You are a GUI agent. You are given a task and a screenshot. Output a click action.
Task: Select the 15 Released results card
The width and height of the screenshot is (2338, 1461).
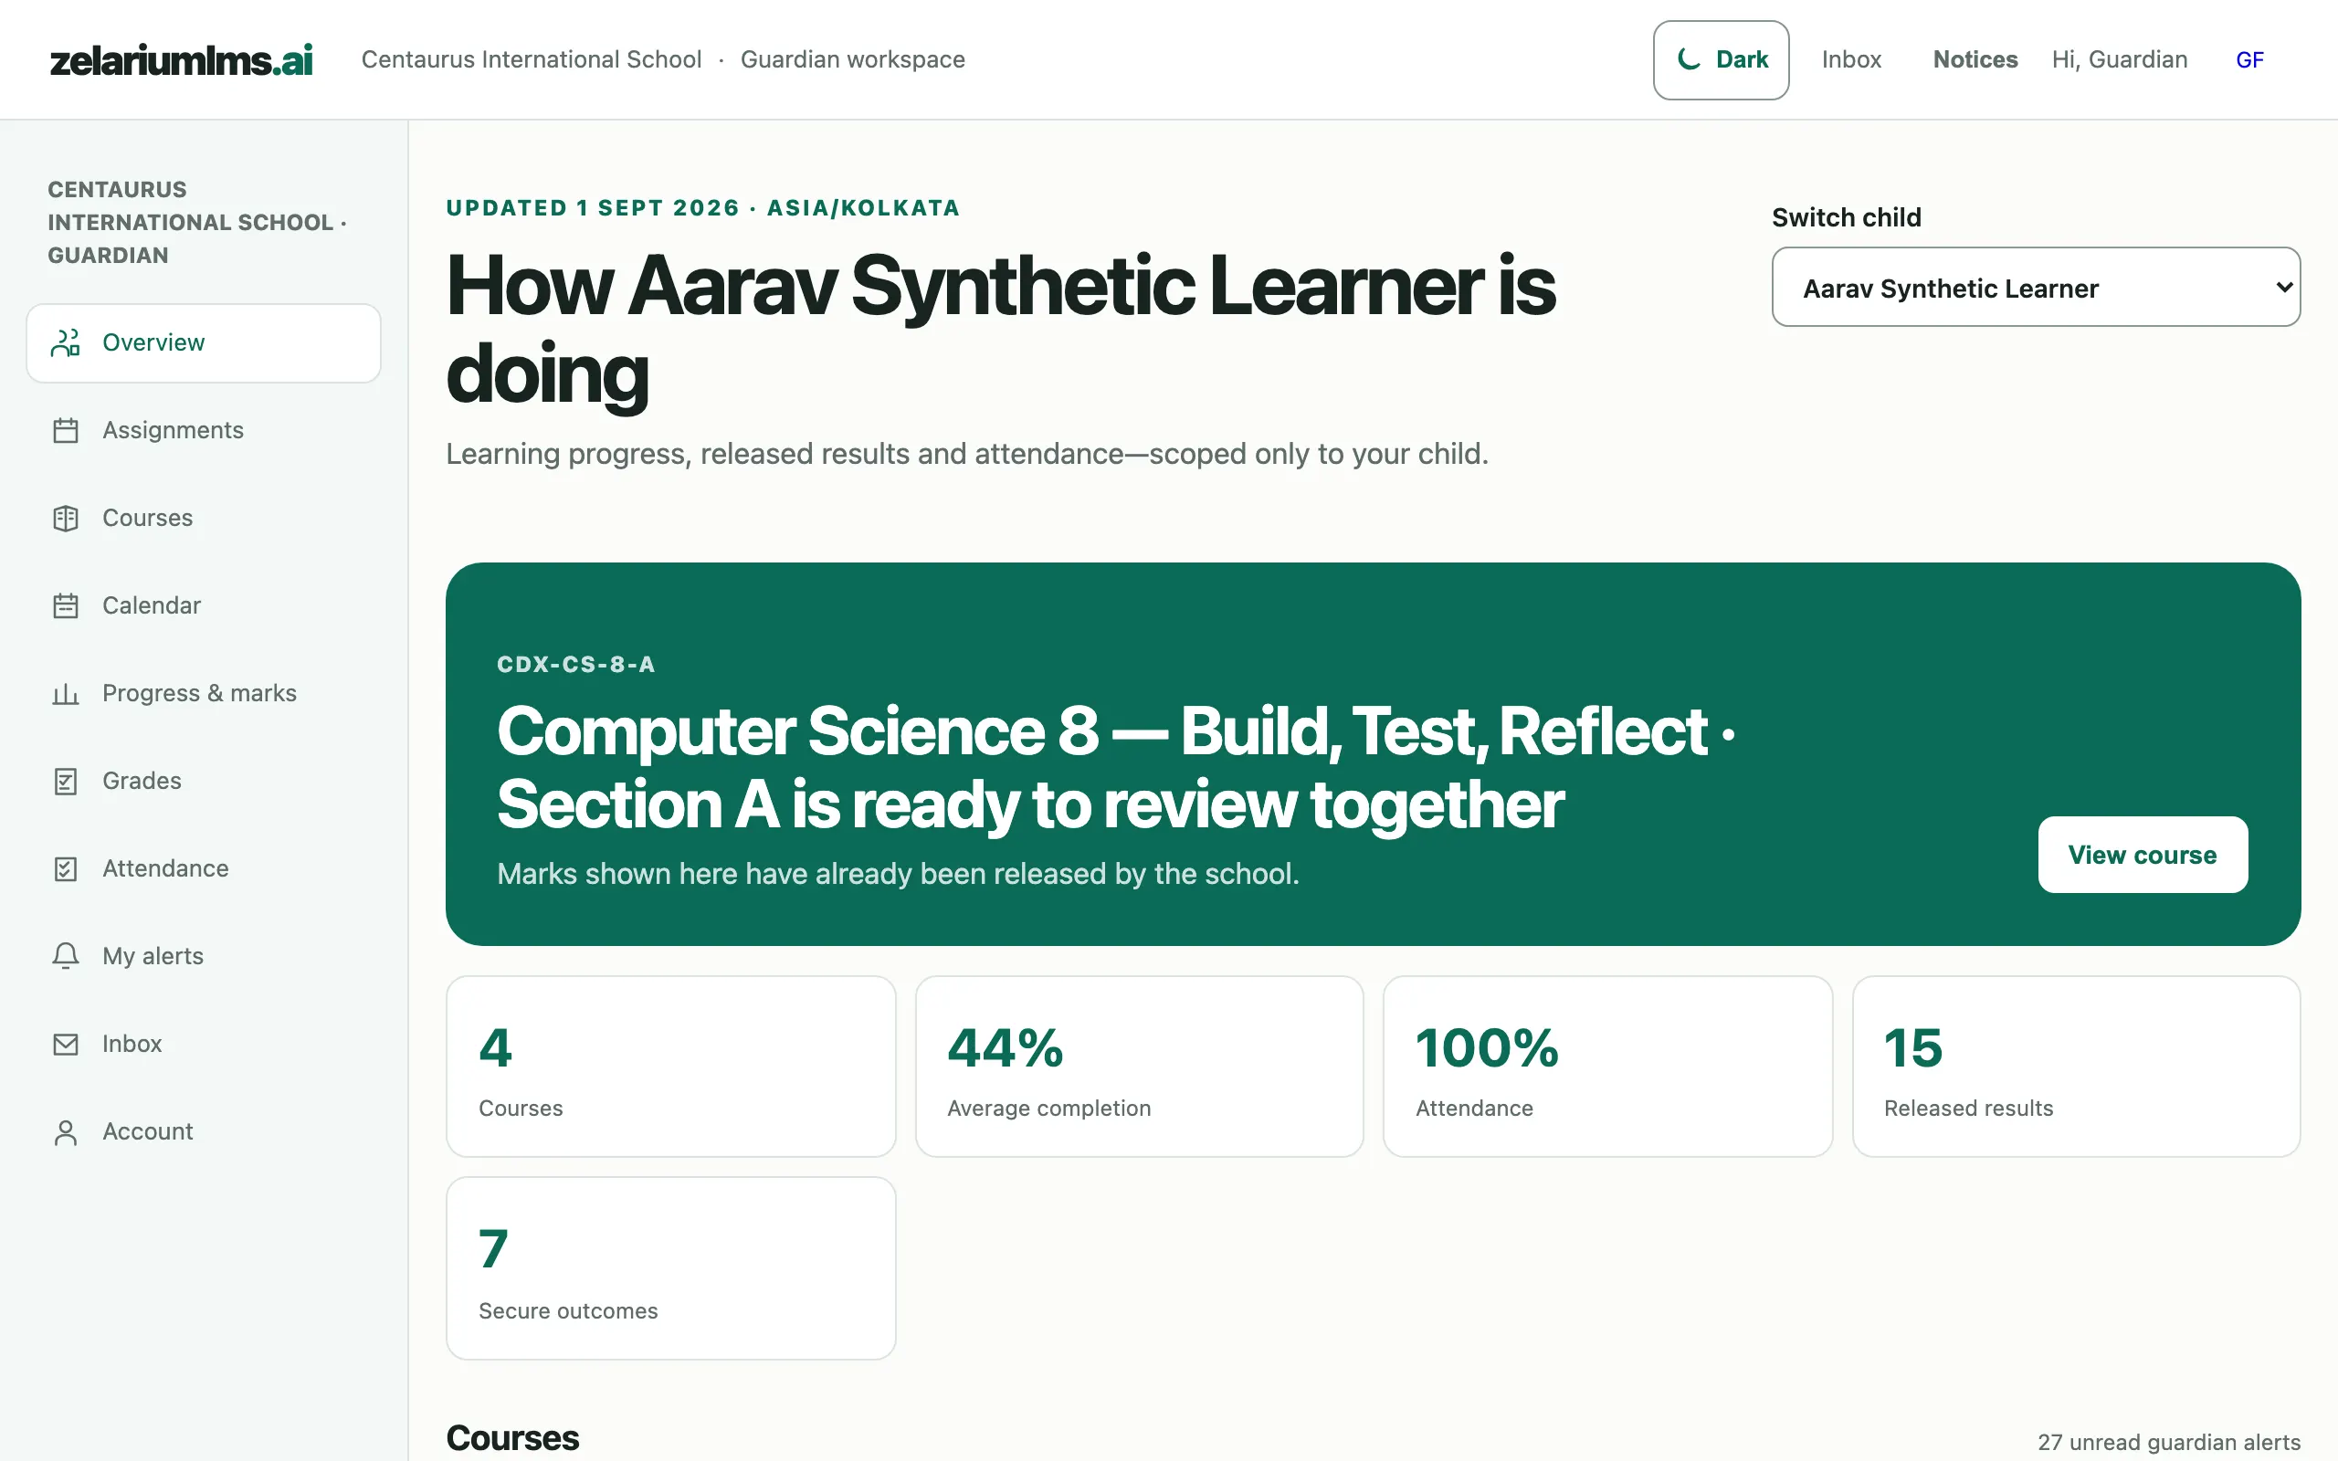click(2076, 1067)
